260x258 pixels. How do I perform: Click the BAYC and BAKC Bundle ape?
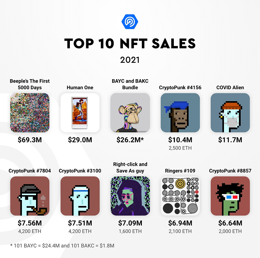point(130,113)
